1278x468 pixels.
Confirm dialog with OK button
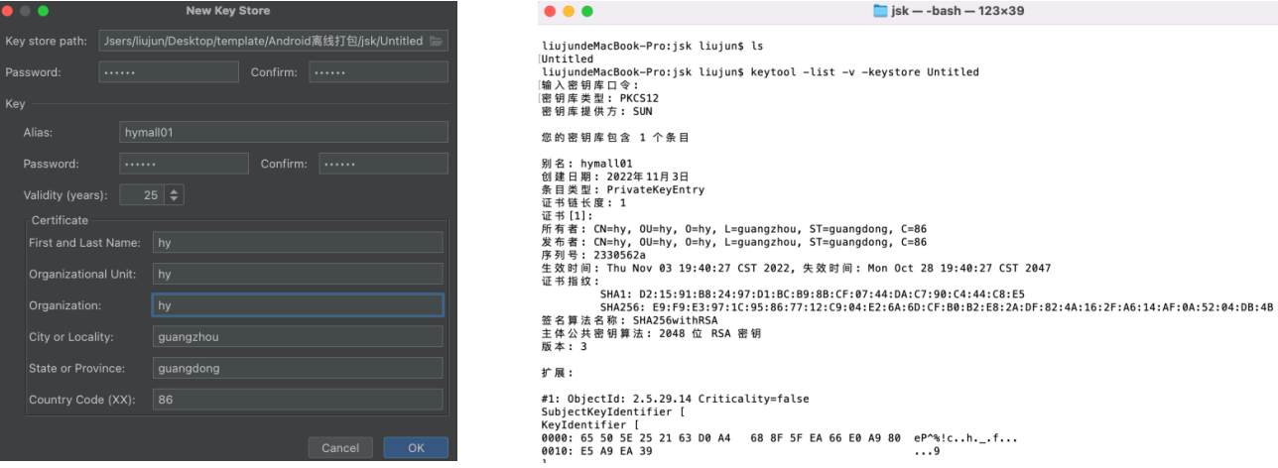(416, 448)
